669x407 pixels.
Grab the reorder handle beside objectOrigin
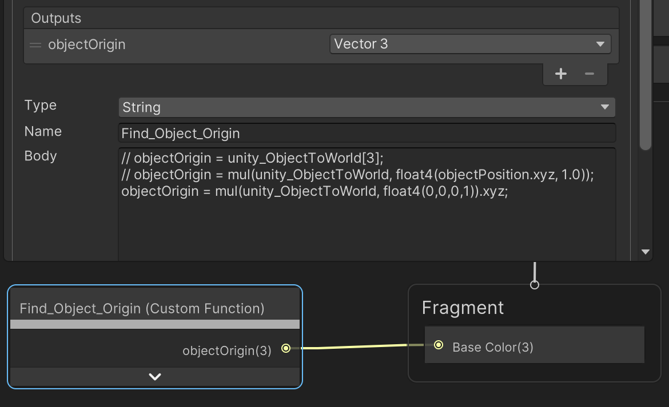click(x=34, y=44)
